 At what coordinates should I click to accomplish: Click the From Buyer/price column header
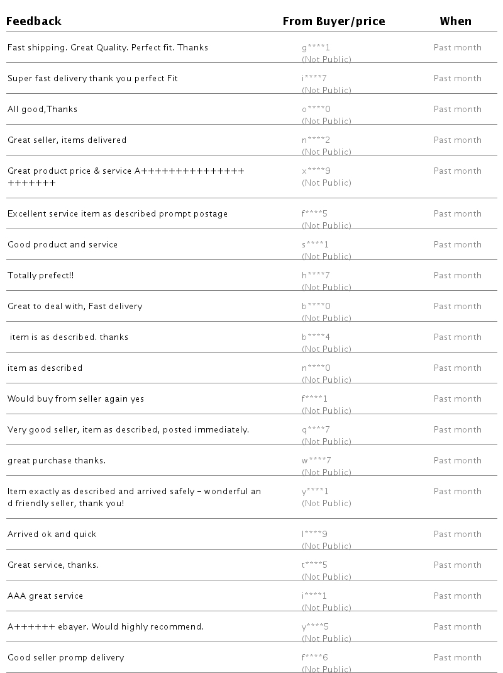pos(333,21)
